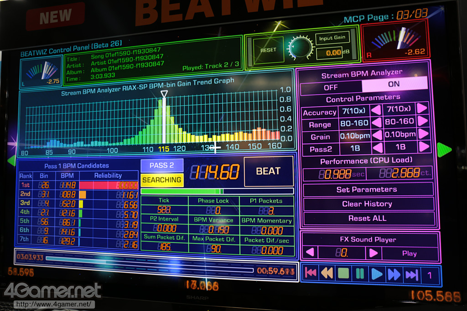
Task: Click the MCP Page 03/03 indicator
Action: [386, 16]
